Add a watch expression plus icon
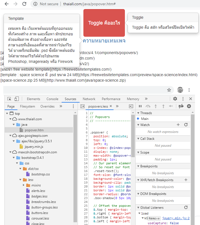 [x=178, y=125]
